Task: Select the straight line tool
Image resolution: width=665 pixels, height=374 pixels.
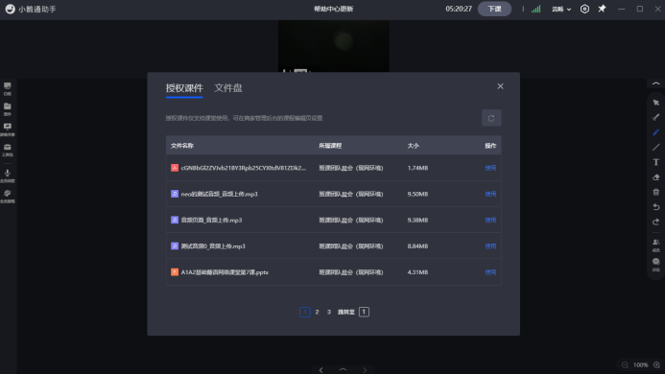Action: (x=655, y=147)
